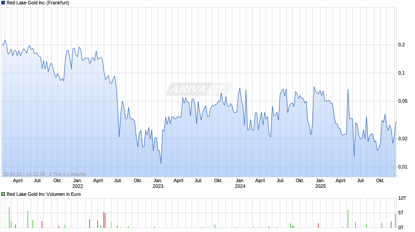The height and width of the screenshot is (232, 415).
Task: Click the first 'April' label of 2021
Action: [18, 181]
